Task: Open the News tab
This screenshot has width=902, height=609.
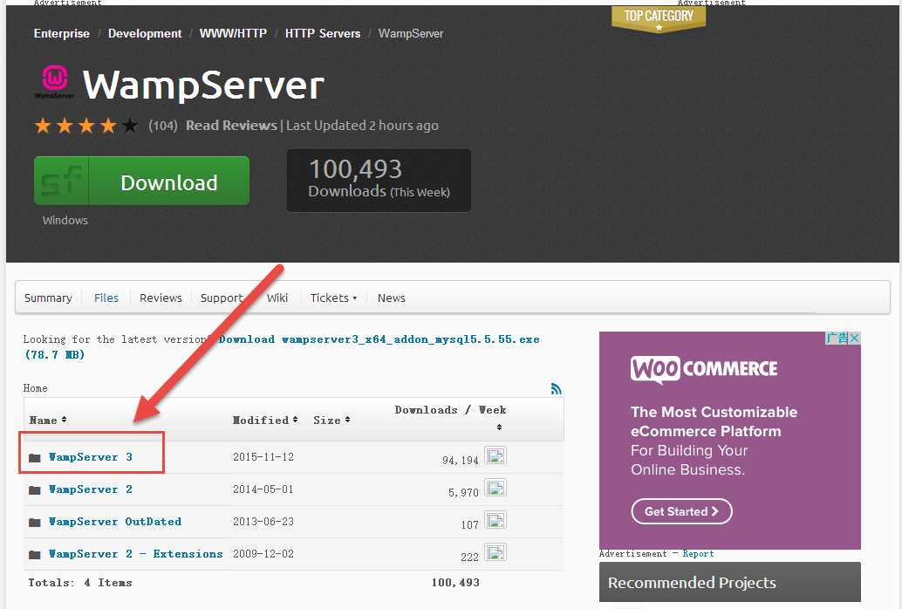Action: (x=391, y=298)
